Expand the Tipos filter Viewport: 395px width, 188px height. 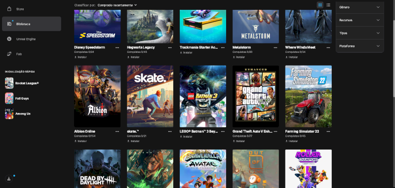(360, 33)
